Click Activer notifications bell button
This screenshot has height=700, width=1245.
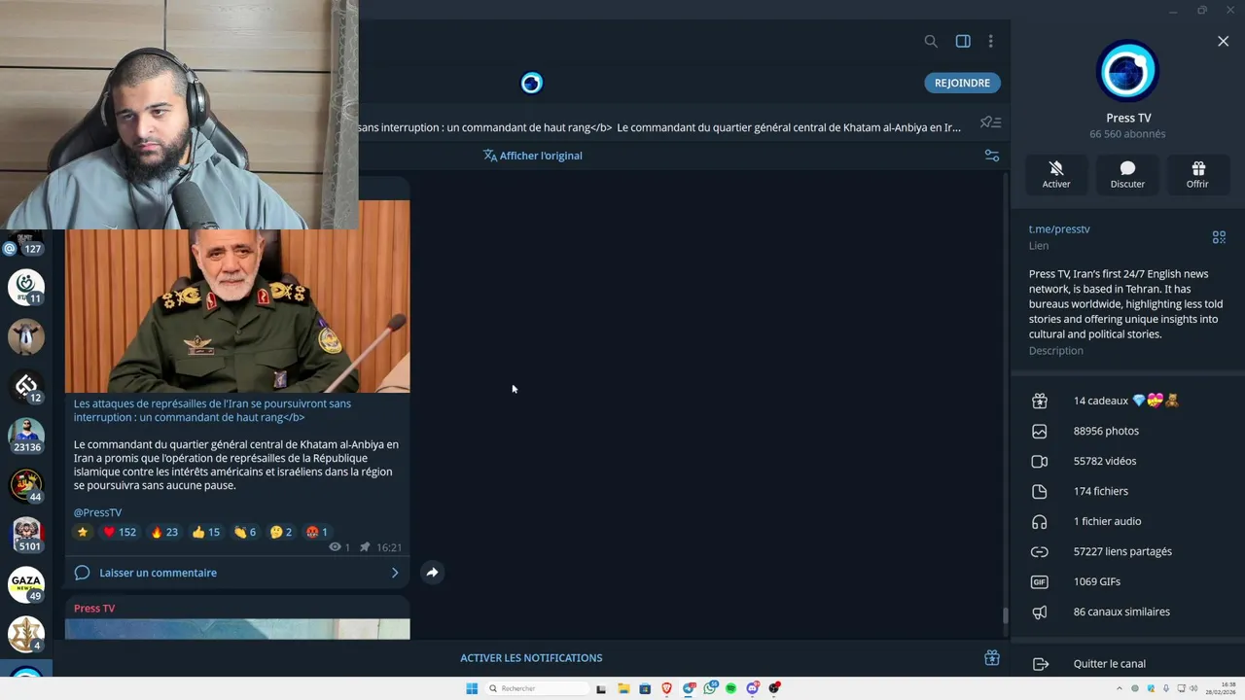pyautogui.click(x=1056, y=174)
